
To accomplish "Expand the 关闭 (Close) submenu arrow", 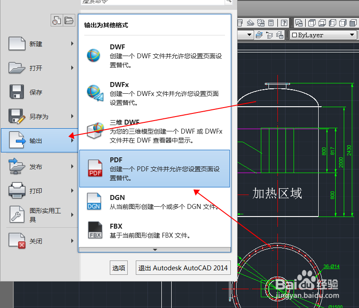I will 72,241.
